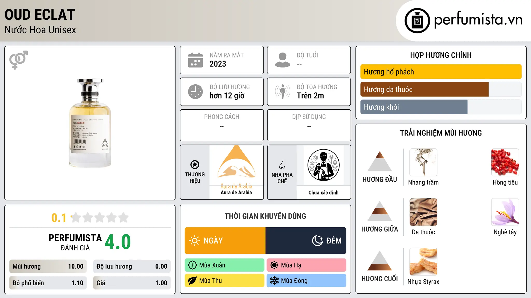531x298 pixels.
Task: Click the Nhang trầm note image
Action: point(423,162)
